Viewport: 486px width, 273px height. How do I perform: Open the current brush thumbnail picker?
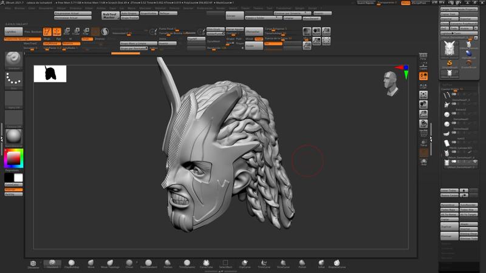click(13, 60)
